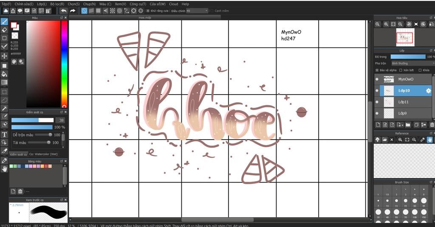Viewport: 435px width, 227px height.
Task: Open snap settings gear icon
Action: pyautogui.click(x=141, y=11)
